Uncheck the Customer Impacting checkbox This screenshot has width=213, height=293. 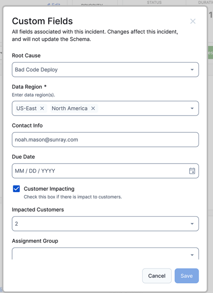16,189
